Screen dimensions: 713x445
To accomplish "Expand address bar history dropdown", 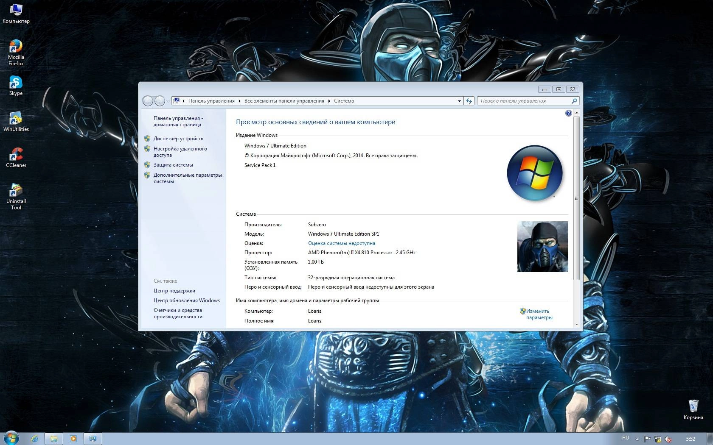I will [459, 101].
